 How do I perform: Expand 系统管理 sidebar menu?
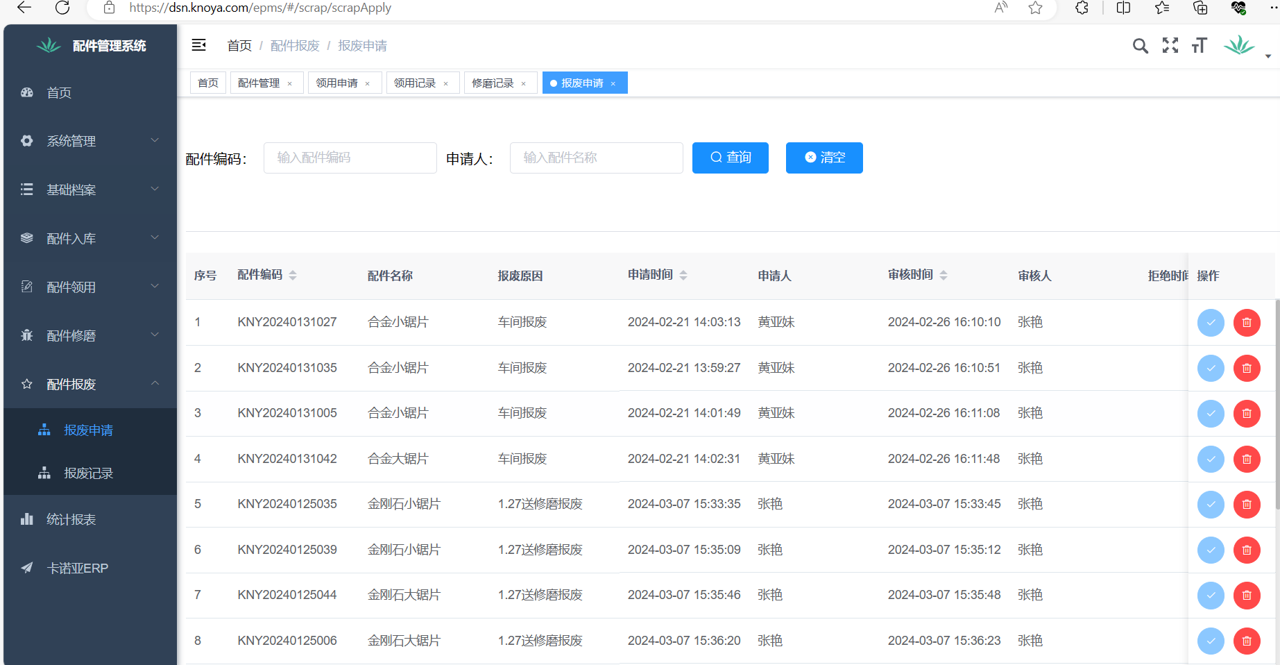point(90,141)
